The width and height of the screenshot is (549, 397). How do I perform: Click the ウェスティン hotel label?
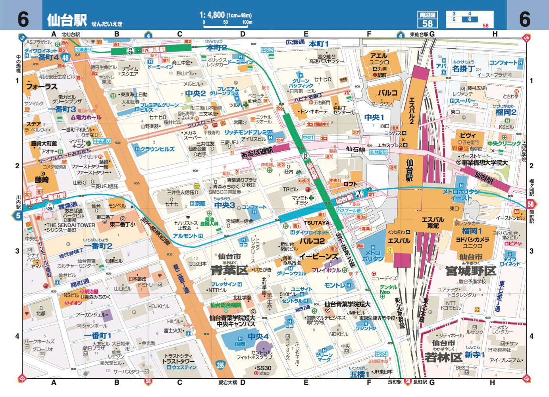click(x=184, y=367)
